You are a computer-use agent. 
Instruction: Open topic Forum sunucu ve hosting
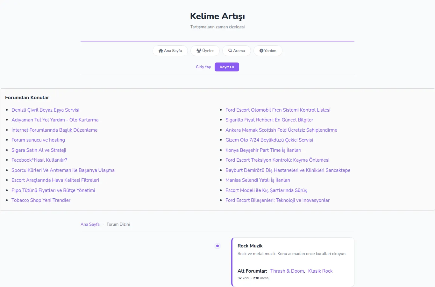pyautogui.click(x=38, y=140)
